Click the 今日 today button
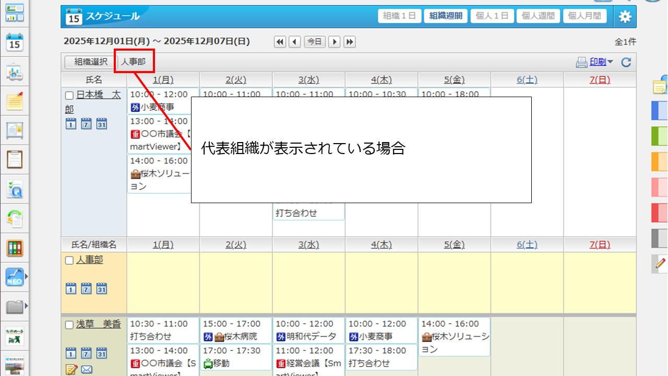Screen dimensions: 668x376 (315, 42)
